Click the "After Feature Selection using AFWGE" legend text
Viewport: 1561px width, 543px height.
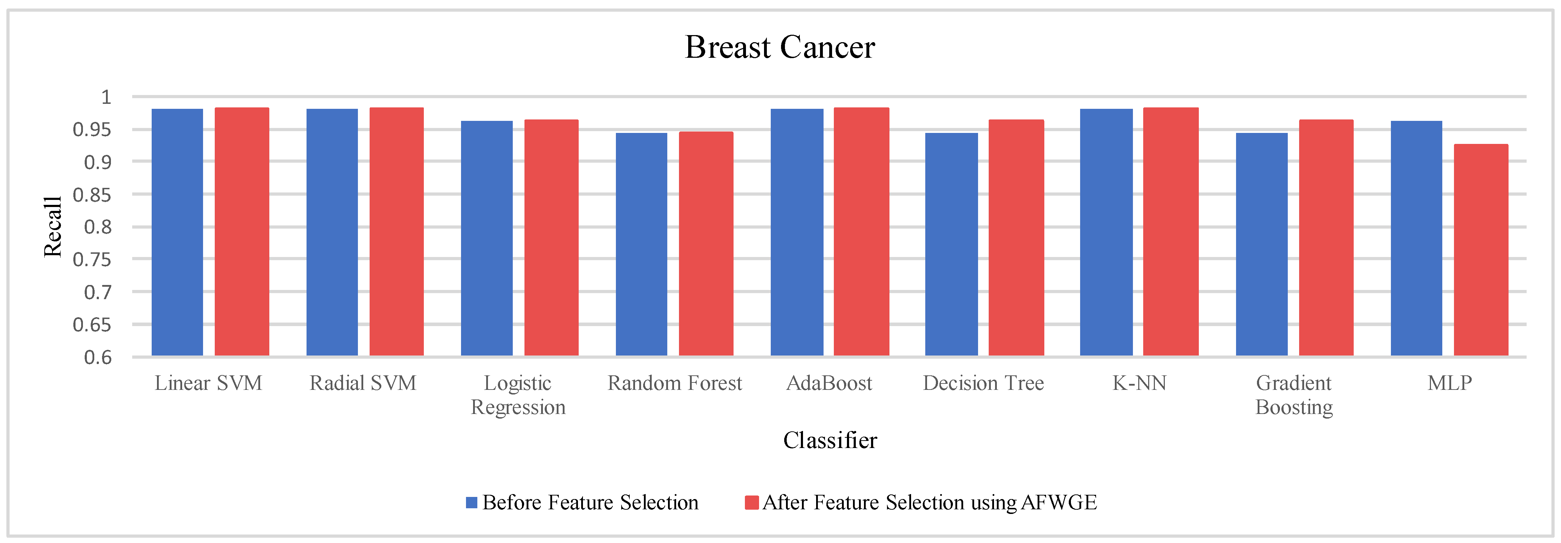coord(930,502)
